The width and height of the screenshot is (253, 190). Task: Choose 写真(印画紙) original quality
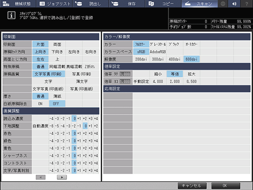[x=82, y=89]
